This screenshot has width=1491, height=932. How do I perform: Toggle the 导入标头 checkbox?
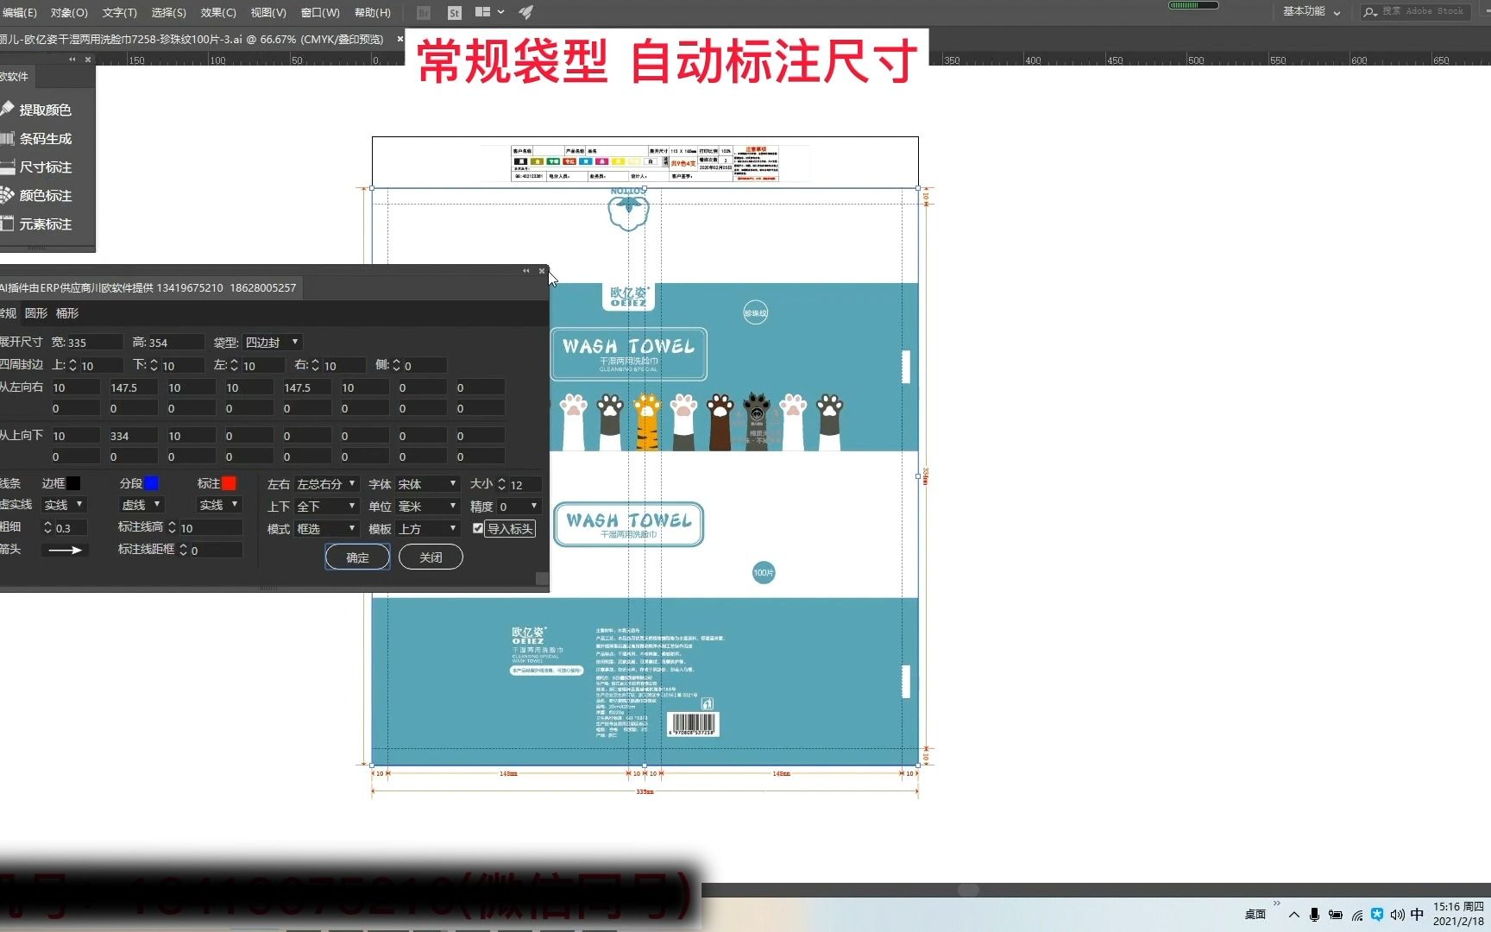click(478, 528)
